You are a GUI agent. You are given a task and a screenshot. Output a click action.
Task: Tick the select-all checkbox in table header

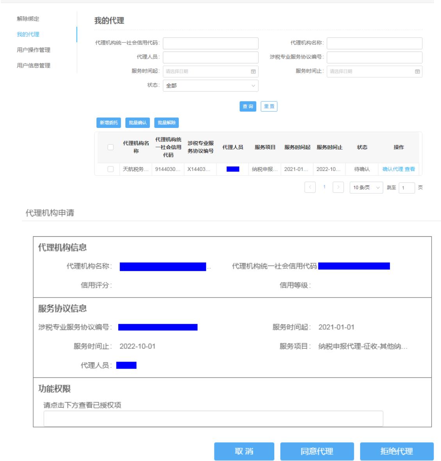[111, 147]
